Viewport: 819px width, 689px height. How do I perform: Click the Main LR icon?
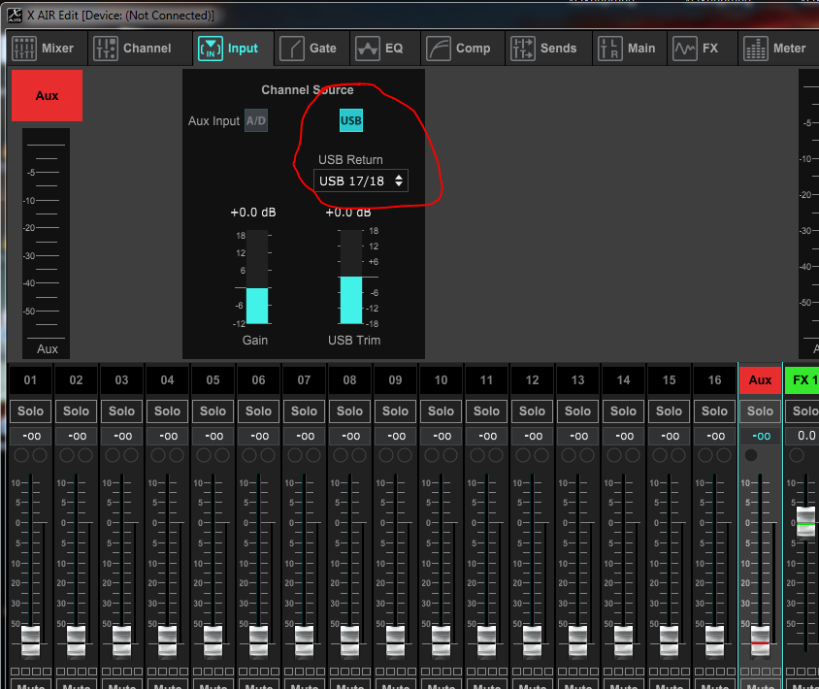tap(610, 49)
